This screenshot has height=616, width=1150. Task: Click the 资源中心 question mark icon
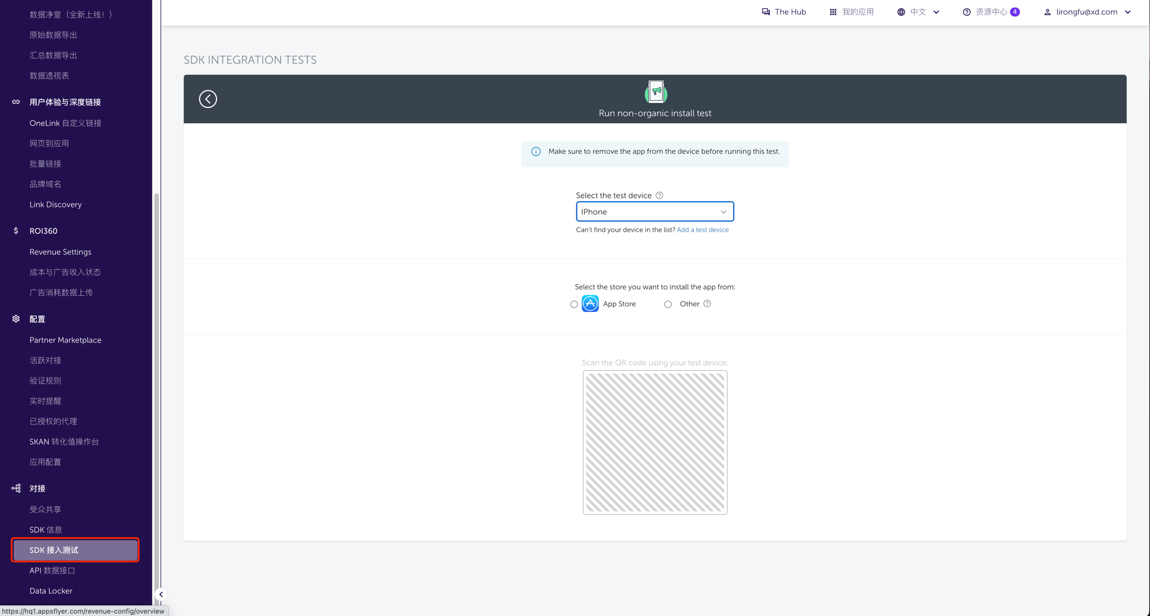[x=966, y=12]
